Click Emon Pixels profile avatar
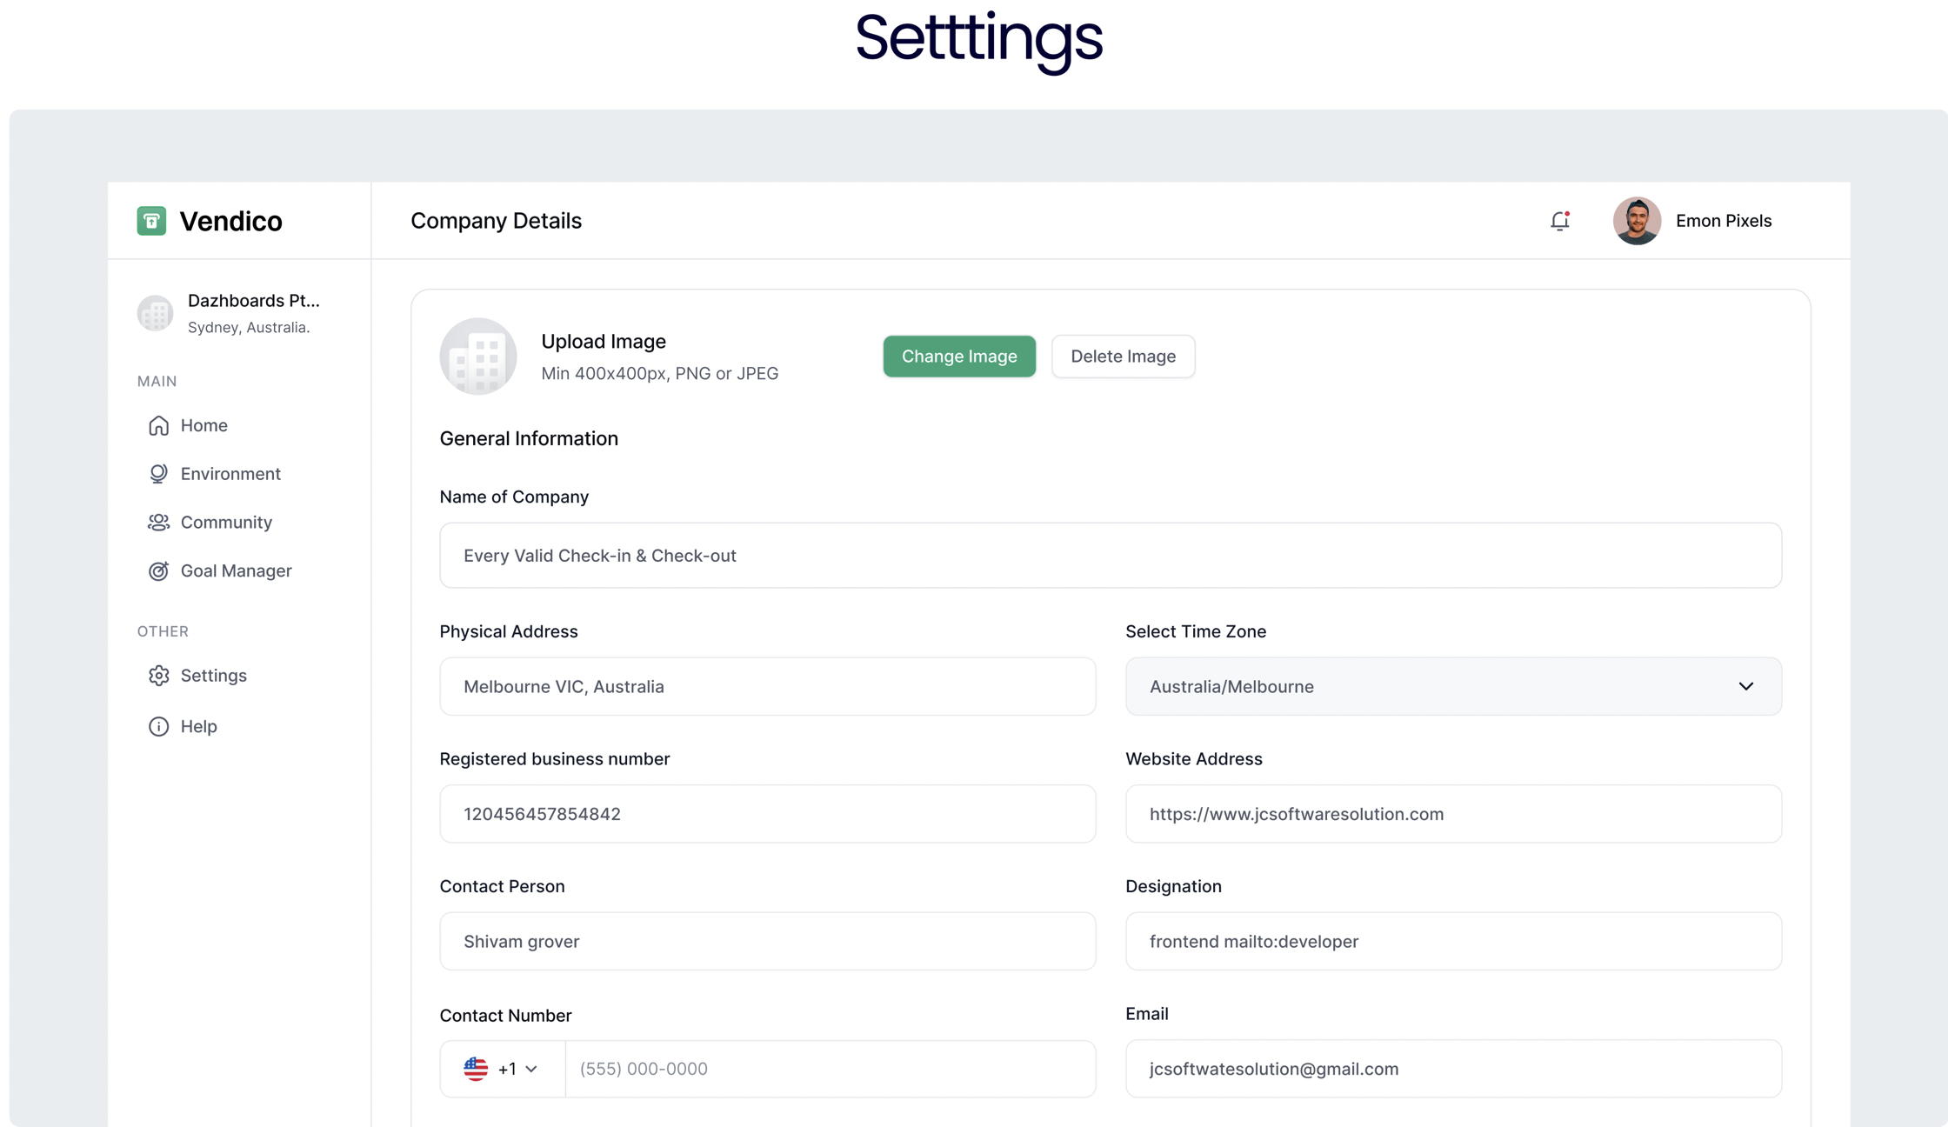Viewport: 1948px width, 1127px height. [1637, 221]
